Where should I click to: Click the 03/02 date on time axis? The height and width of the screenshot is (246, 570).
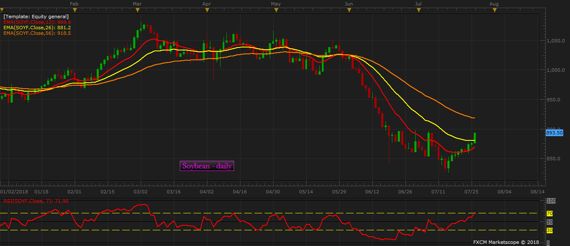tap(141, 191)
